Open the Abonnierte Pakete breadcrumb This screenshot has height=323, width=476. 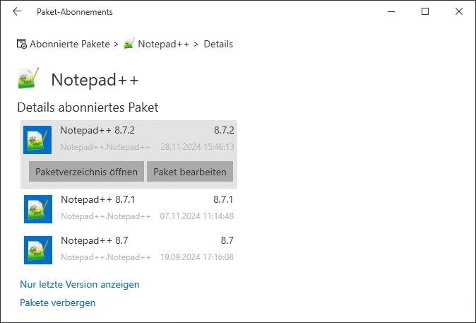pos(69,44)
